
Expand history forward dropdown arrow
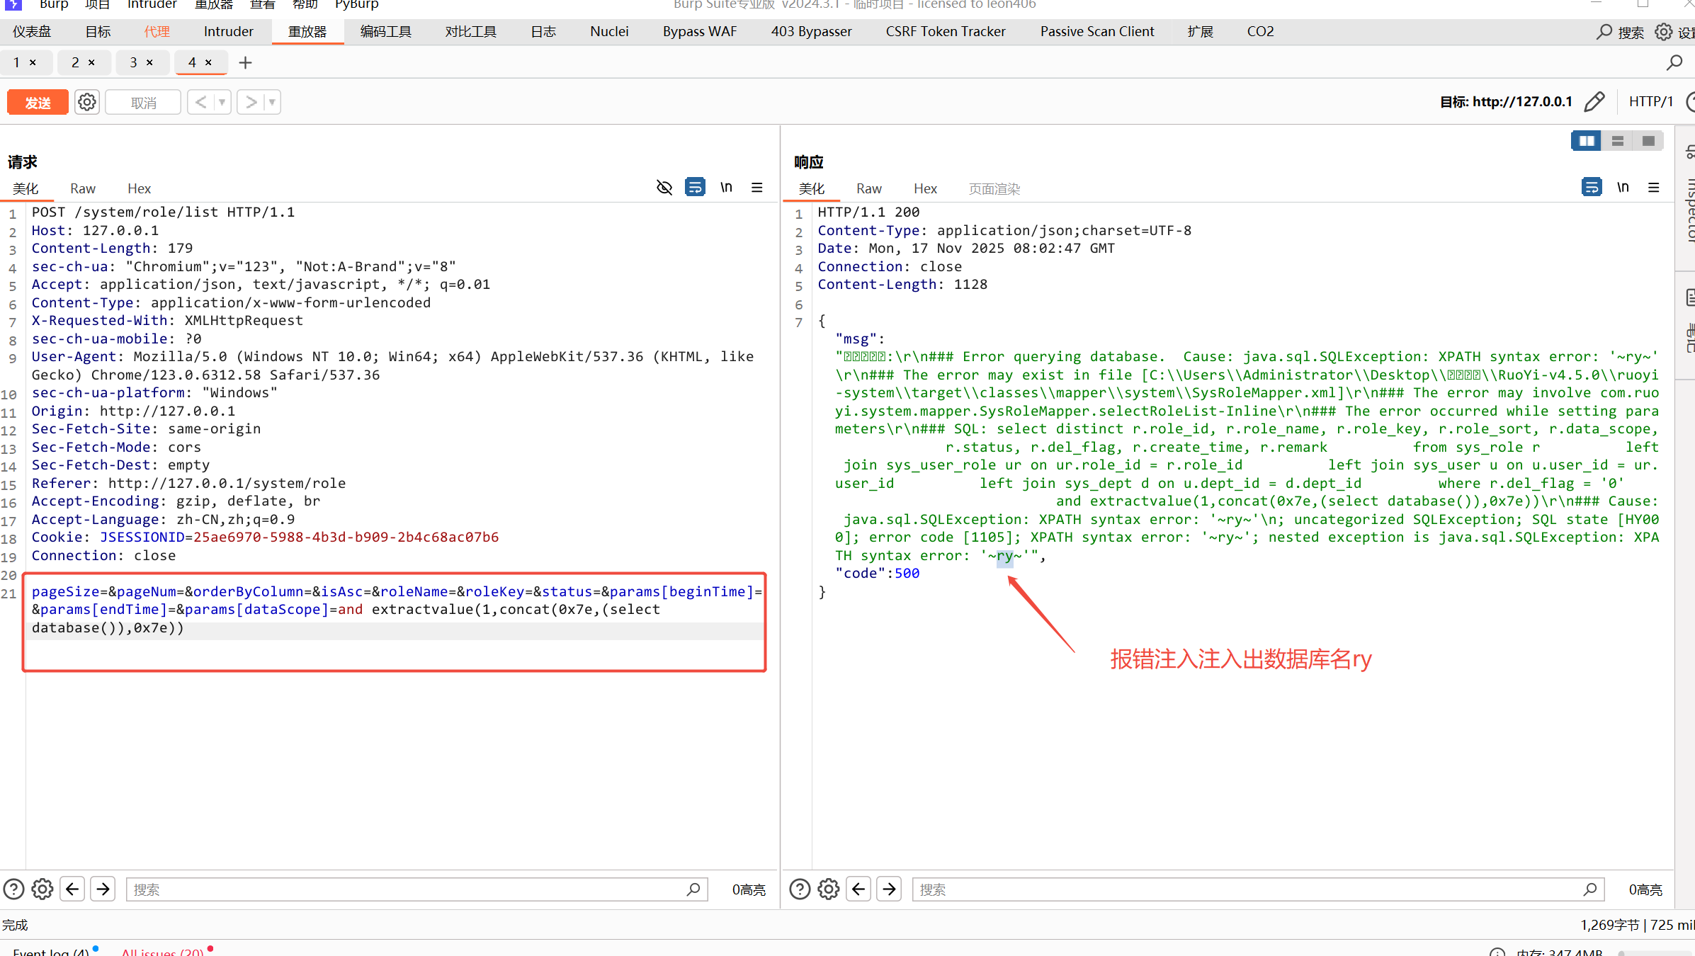pos(272,102)
